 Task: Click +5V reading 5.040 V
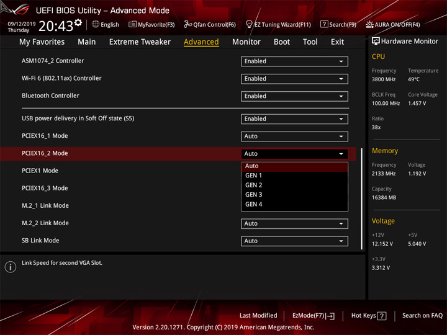[x=417, y=244]
